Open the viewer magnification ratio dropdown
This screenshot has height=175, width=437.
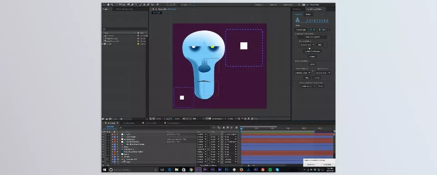pos(161,119)
